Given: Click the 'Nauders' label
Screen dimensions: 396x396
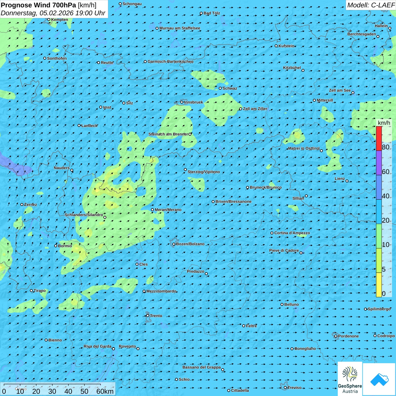Looking at the screenshot, I should coord(62,168).
